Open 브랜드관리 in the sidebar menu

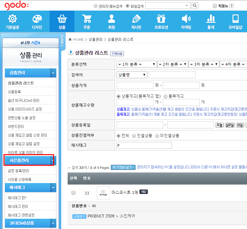coord(16,127)
